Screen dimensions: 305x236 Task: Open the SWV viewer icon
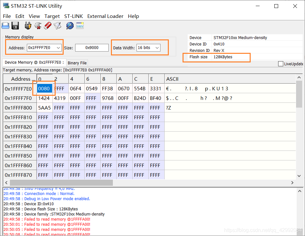[x=80, y=26]
